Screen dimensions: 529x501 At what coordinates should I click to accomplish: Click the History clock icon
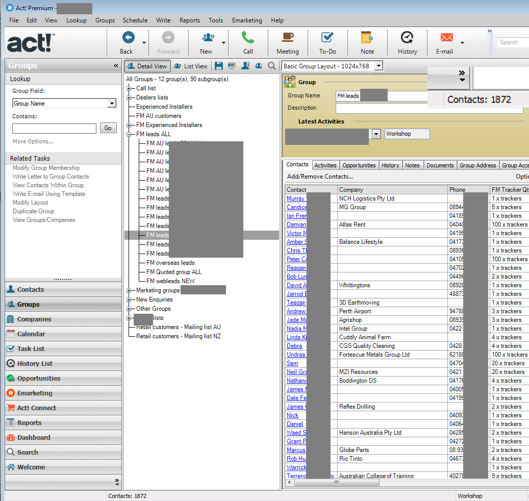click(407, 38)
